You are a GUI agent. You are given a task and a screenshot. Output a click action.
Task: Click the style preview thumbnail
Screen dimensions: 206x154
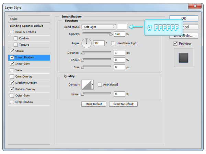184,57
